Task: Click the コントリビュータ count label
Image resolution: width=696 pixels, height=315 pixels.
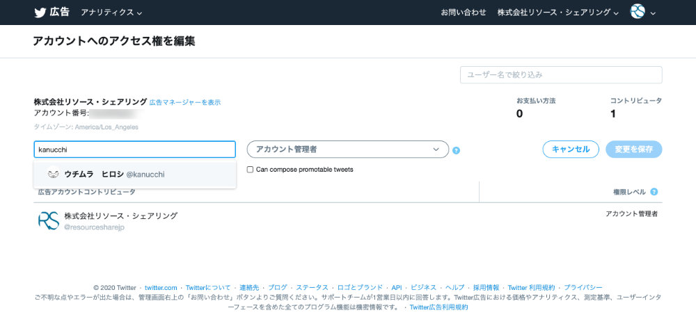Action: 635,101
